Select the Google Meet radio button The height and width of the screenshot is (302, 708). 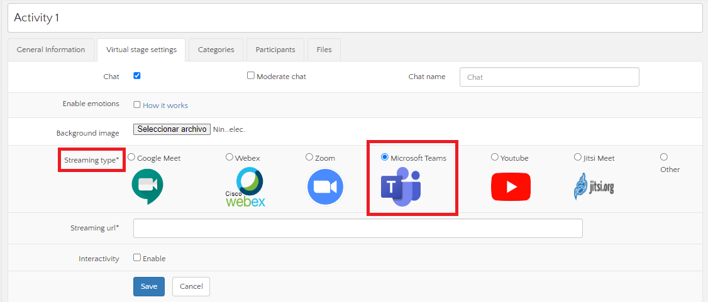[x=131, y=158]
